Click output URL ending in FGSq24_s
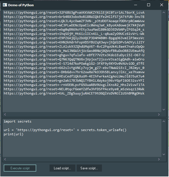The width and height of the screenshot is (169, 177). point(74,29)
